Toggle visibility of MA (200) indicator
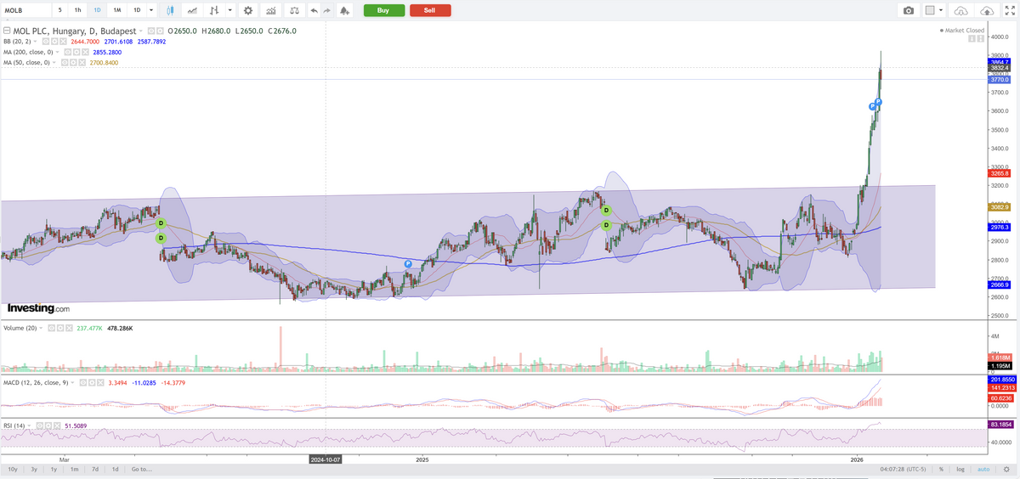1020x479 pixels. click(x=68, y=52)
